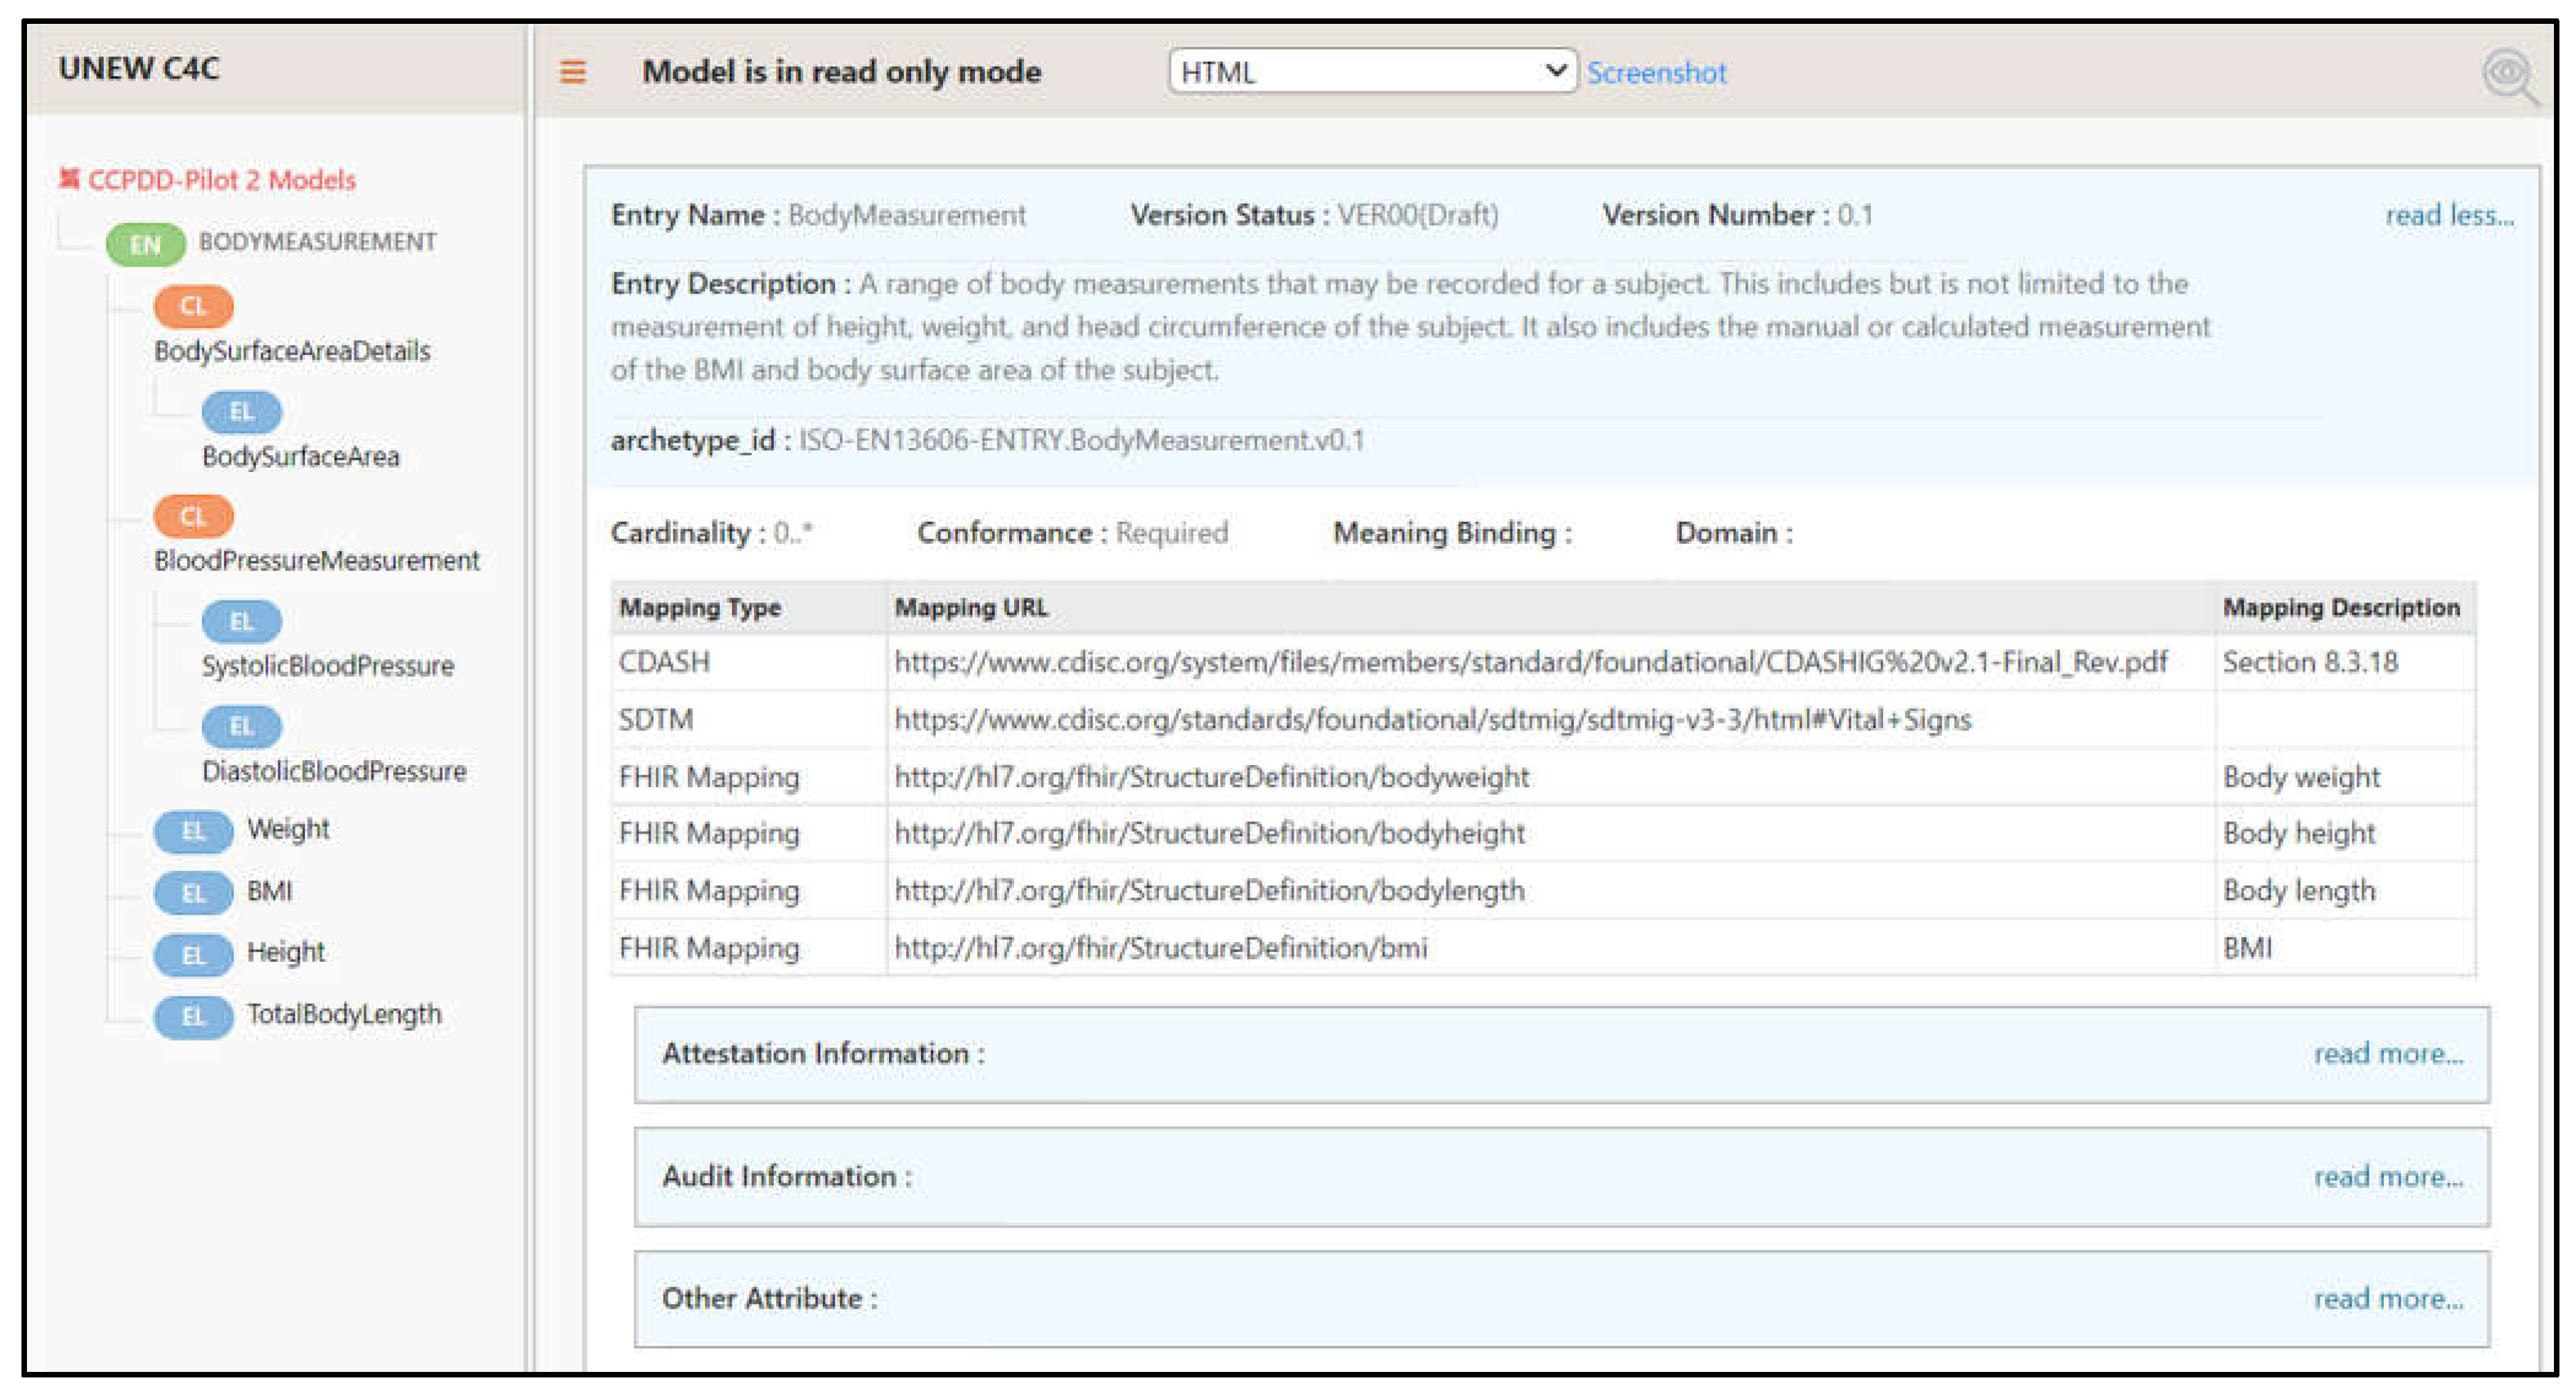
Task: Click the green EN badge for BODYMEASUREMENT
Action: click(x=145, y=244)
